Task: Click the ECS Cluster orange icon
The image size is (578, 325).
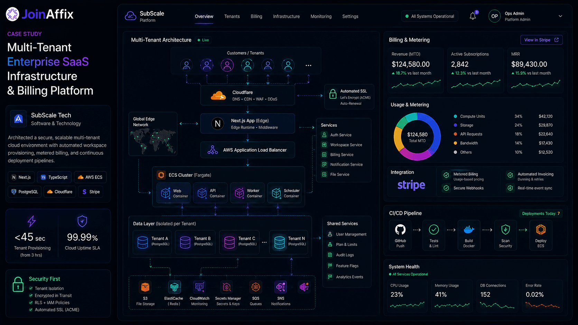Action: click(161, 175)
